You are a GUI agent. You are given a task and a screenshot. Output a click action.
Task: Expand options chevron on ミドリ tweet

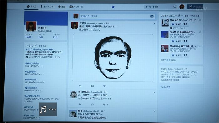(x=154, y=23)
